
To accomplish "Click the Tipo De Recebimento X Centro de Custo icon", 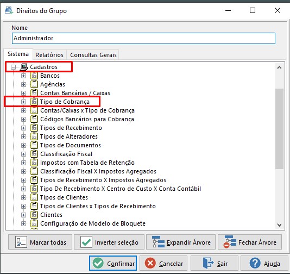I will (x=34, y=189).
